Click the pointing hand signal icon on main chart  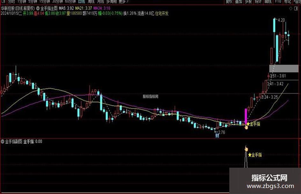[246, 127]
